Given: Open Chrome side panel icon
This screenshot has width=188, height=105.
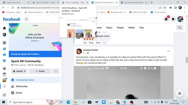Looking at the screenshot, I should click(175, 8).
